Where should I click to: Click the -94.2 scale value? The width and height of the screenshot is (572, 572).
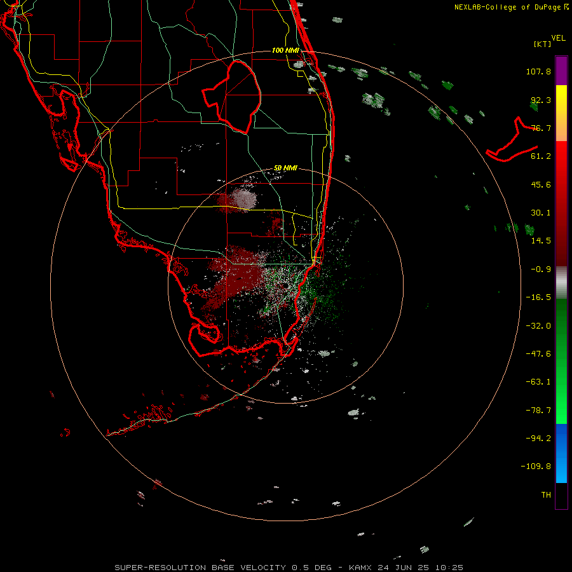tap(538, 438)
